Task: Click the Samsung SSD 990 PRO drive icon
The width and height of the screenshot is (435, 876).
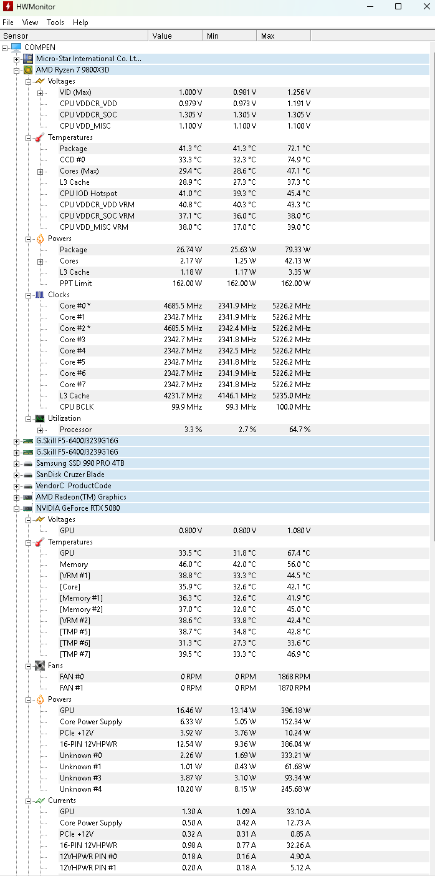Action: 28,463
